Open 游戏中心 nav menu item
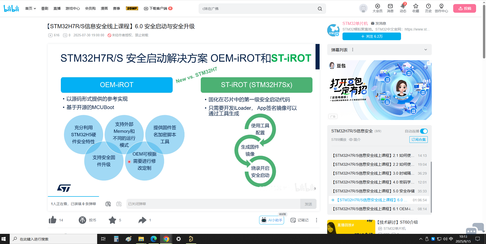The image size is (486, 244). pos(73,8)
